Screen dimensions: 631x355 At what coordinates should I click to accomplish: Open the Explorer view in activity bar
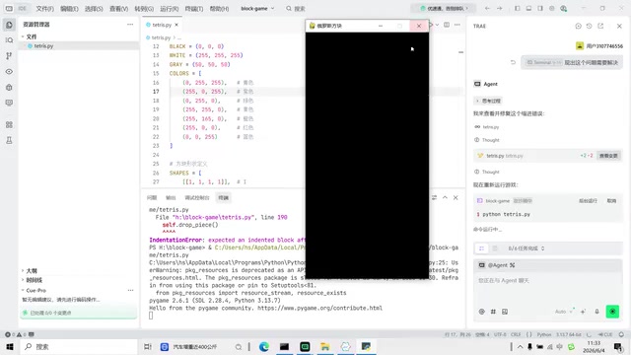tap(9, 25)
